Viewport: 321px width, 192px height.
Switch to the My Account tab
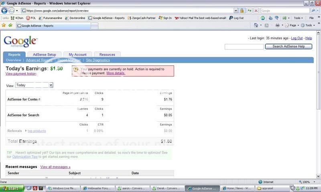[77, 54]
